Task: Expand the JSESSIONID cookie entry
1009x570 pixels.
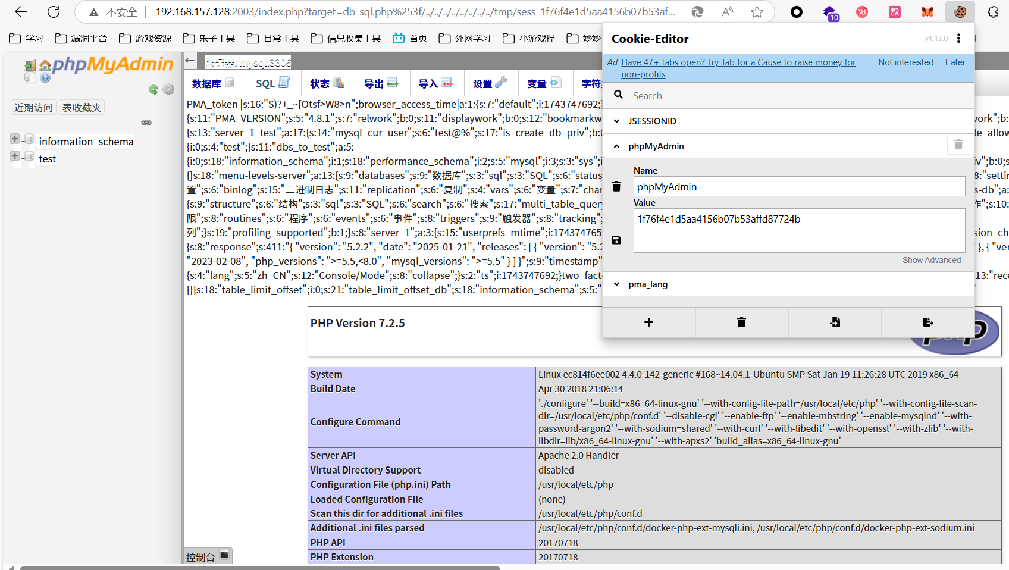Action: pyautogui.click(x=788, y=121)
